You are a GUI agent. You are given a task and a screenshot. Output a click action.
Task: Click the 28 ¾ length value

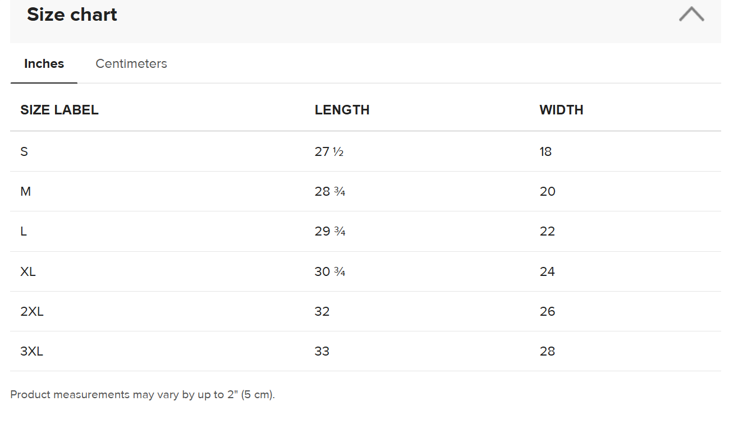point(330,192)
